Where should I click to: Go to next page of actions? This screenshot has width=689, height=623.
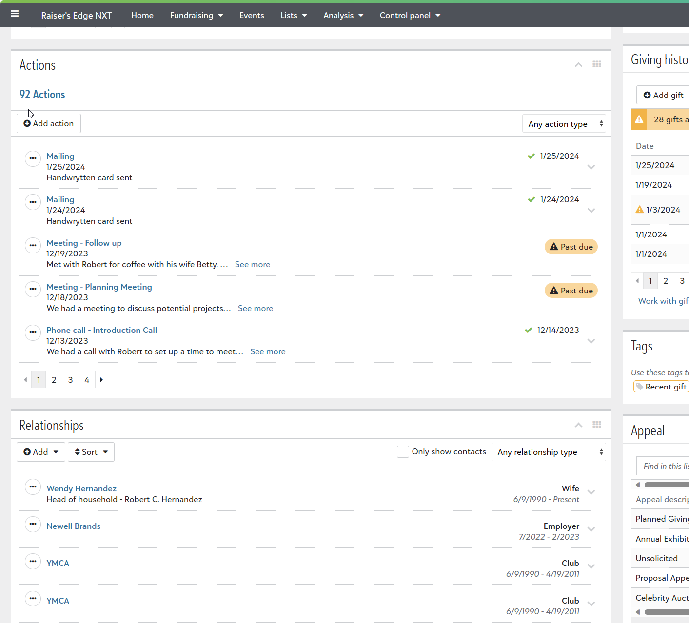tap(101, 380)
